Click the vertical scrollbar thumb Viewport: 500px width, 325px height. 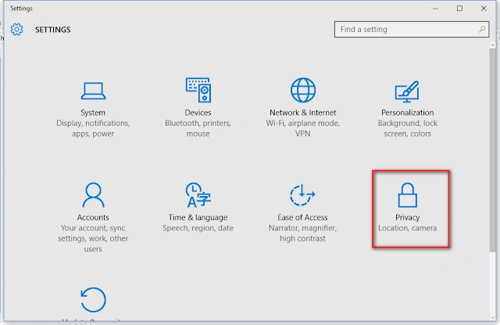(x=493, y=150)
